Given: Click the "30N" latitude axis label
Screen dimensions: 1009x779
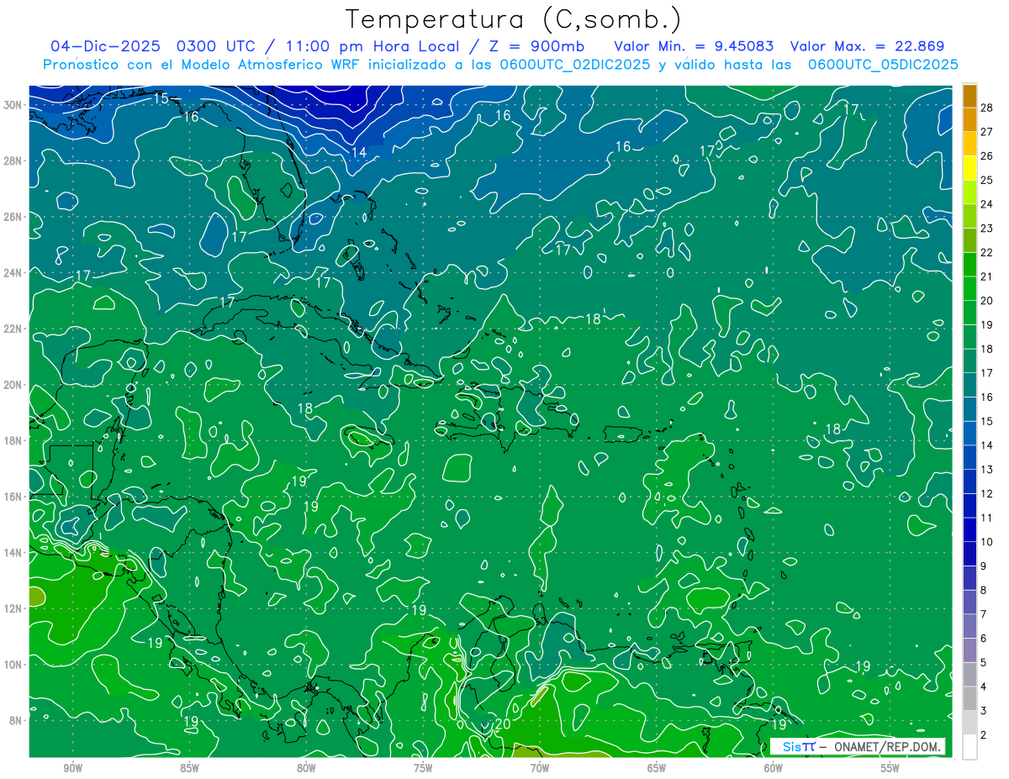Looking at the screenshot, I should coord(13,105).
